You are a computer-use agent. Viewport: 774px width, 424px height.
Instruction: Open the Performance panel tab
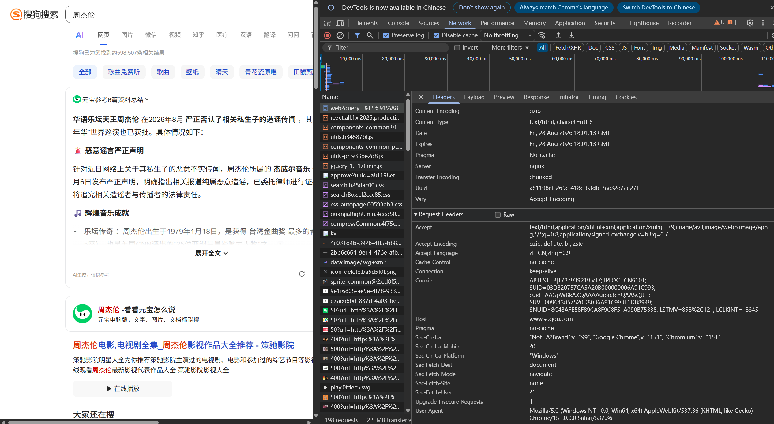pyautogui.click(x=497, y=23)
